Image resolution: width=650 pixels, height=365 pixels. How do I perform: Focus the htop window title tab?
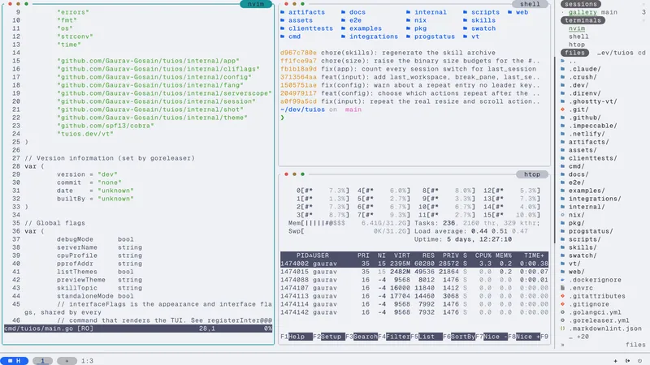point(532,174)
